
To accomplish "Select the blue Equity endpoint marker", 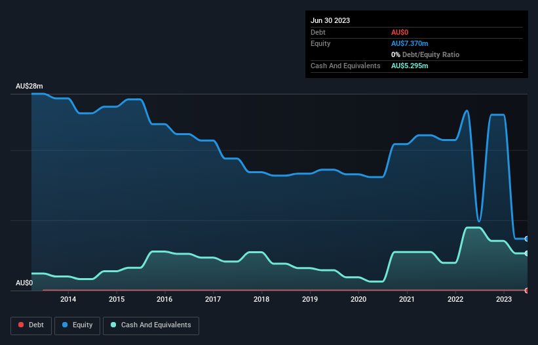I will [527, 239].
